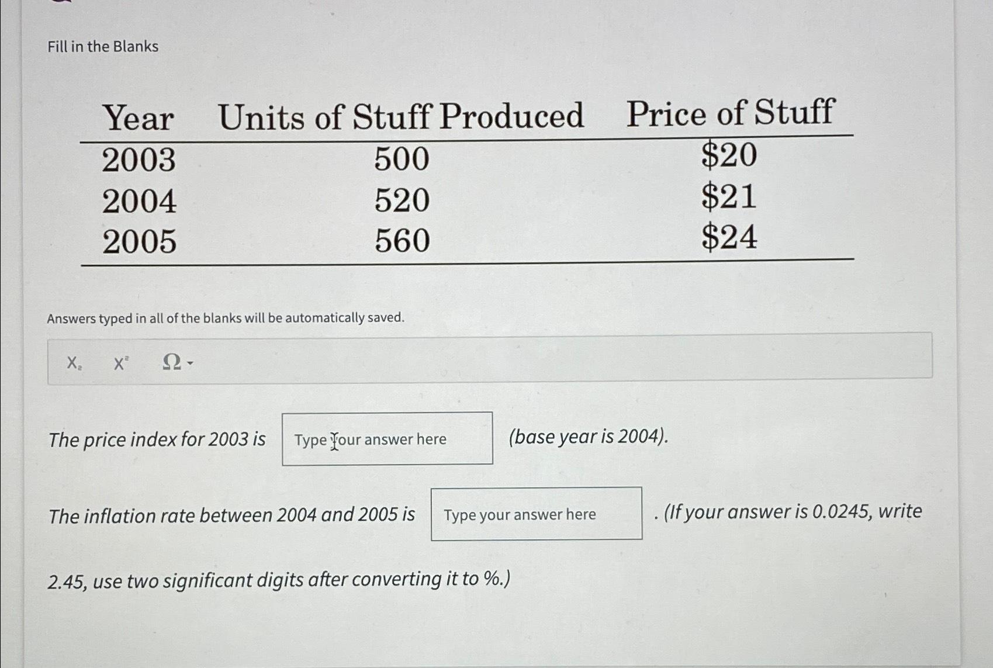Click the inflation rate answer input field
Viewport: 993px width, 668px height.
tap(536, 514)
